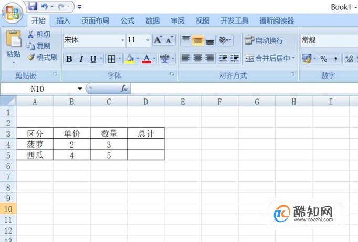Image resolution: width=358 pixels, height=242 pixels.
Task: Apply accounting number format
Action: pyautogui.click(x=307, y=59)
